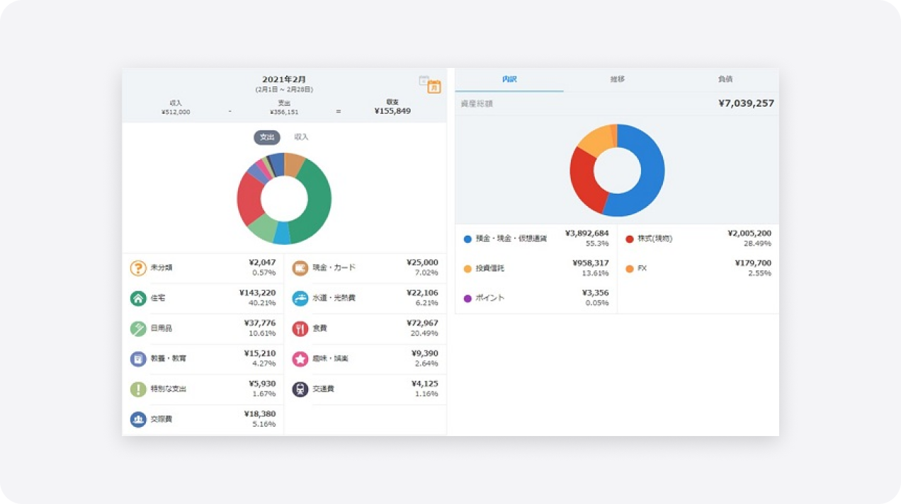Image resolution: width=901 pixels, height=504 pixels.
Task: Click the 水道・光熱費 faucet icon
Action: [x=300, y=299]
